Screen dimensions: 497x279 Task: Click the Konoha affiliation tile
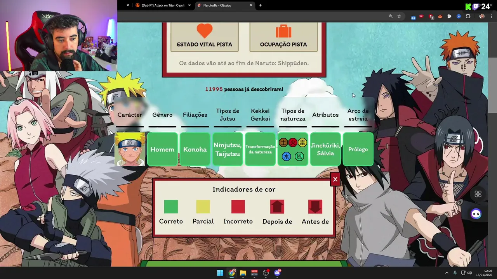point(195,149)
